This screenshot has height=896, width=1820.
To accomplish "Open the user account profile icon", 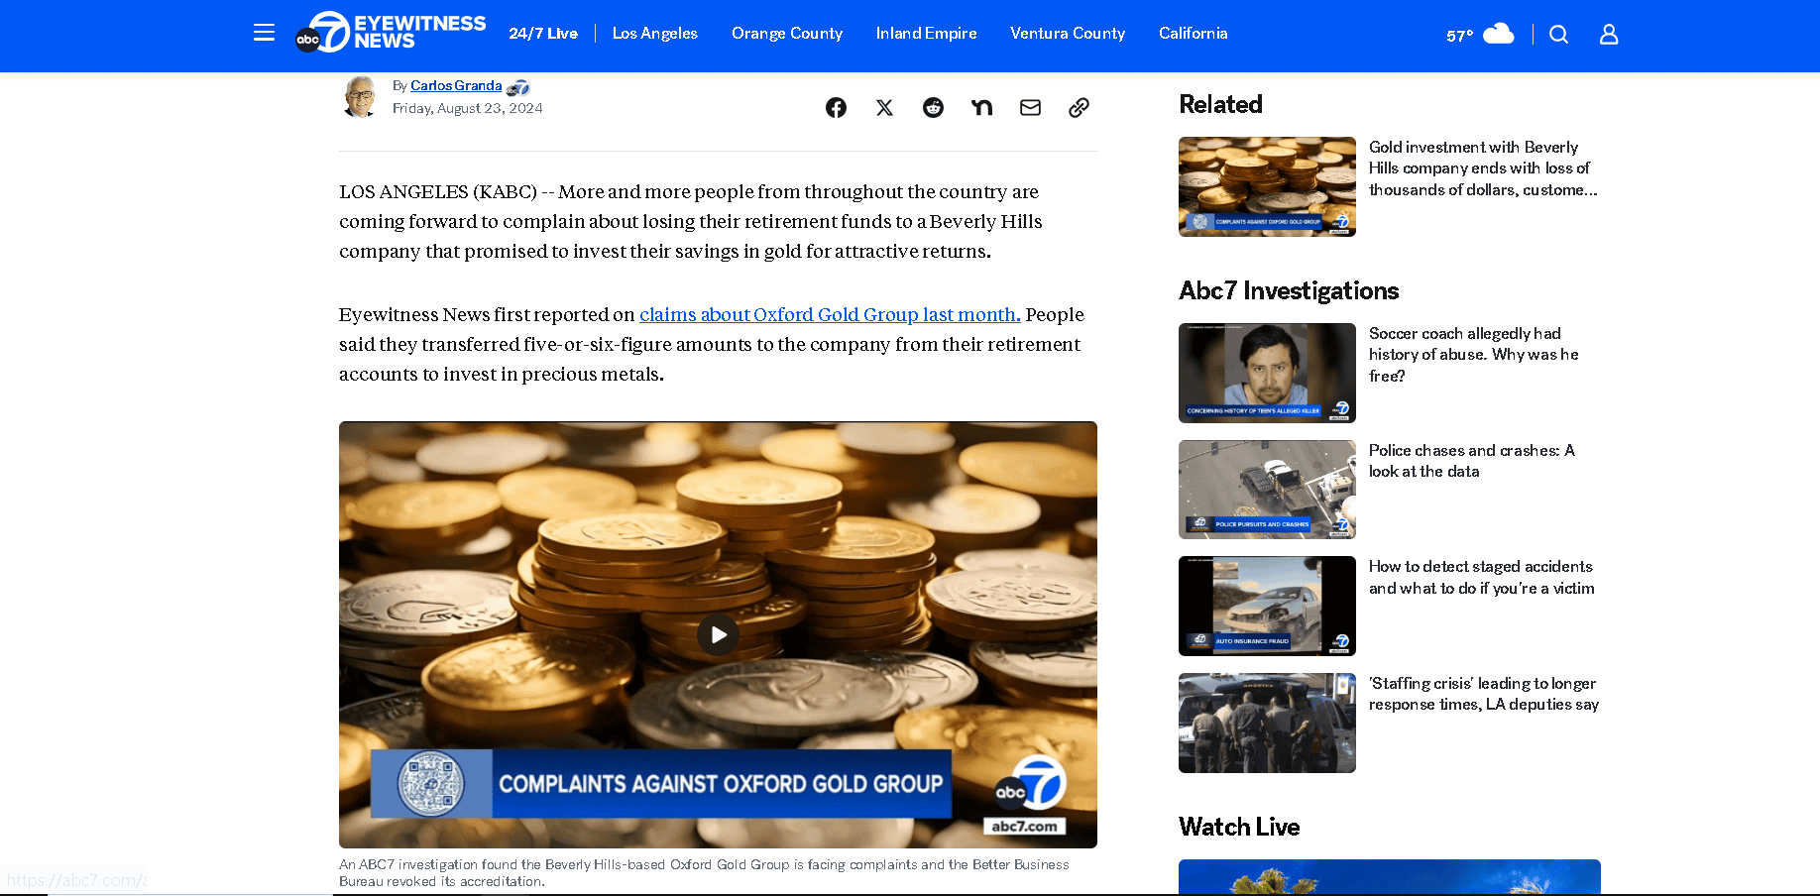I will (1609, 34).
